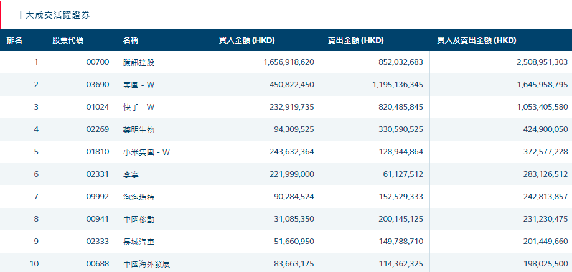
Task: Click the 股票代碼 column header
Action: 68,40
